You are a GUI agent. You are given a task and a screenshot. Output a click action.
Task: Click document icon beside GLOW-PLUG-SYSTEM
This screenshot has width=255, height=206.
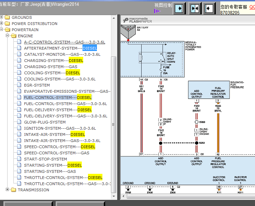[x=19, y=122]
